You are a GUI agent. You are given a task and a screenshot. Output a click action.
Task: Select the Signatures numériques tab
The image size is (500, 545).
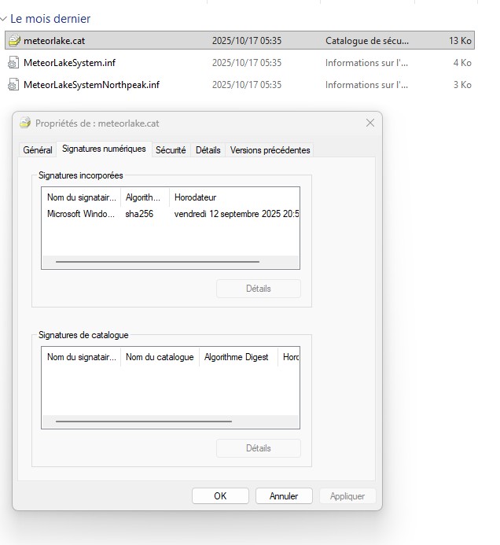point(104,149)
